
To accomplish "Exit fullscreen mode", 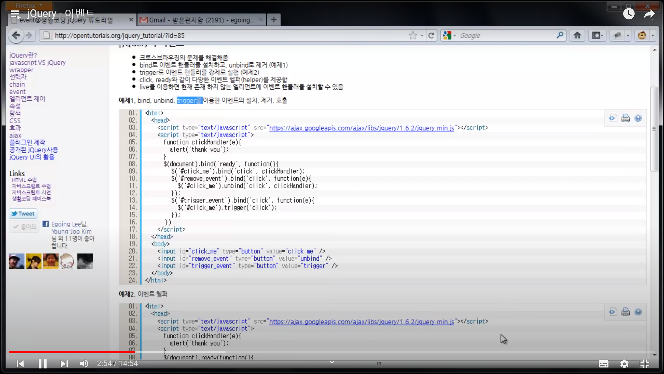I will coord(645,364).
